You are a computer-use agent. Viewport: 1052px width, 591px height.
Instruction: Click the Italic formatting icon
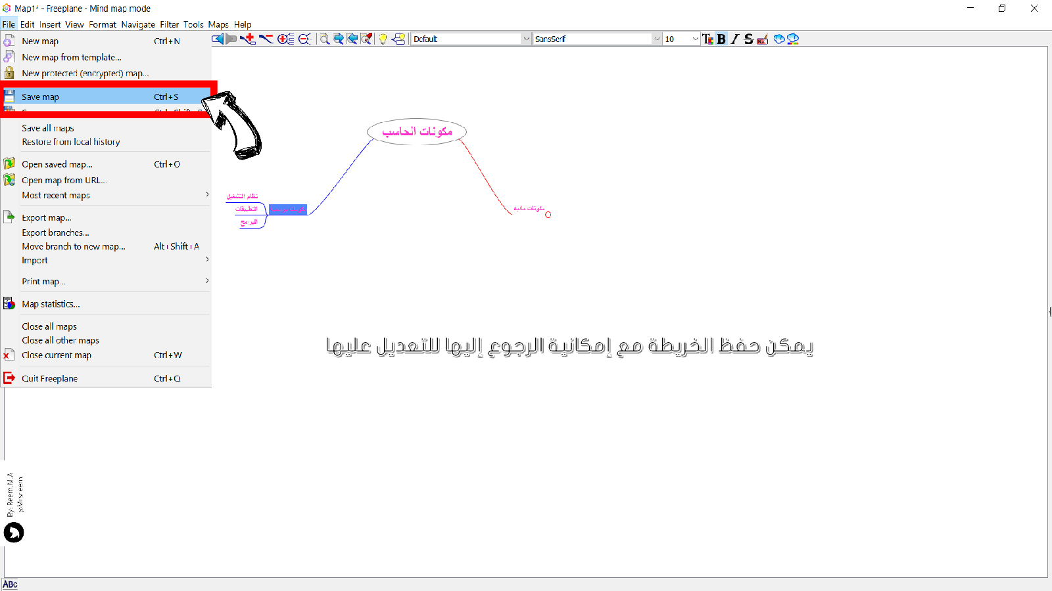click(x=735, y=39)
